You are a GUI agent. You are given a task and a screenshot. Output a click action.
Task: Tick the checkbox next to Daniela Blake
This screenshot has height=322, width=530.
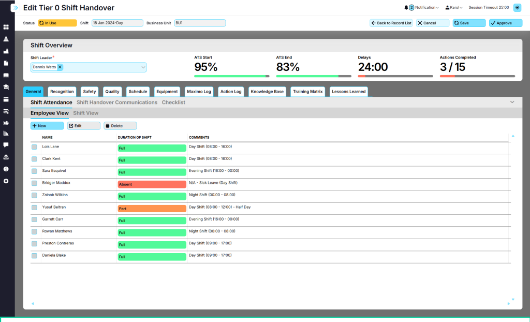point(34,256)
